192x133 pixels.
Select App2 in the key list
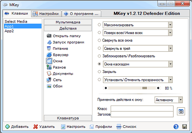(23, 31)
